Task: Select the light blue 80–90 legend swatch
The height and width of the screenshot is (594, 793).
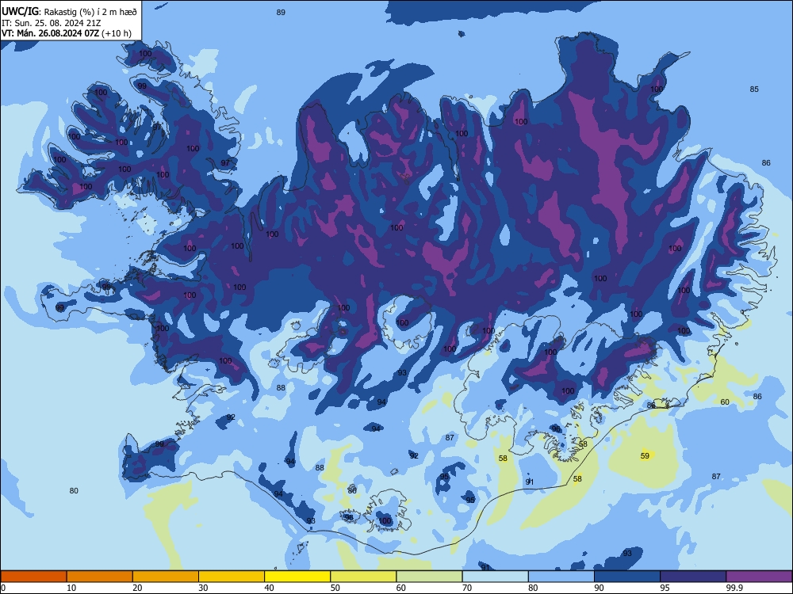Action: click(x=561, y=577)
